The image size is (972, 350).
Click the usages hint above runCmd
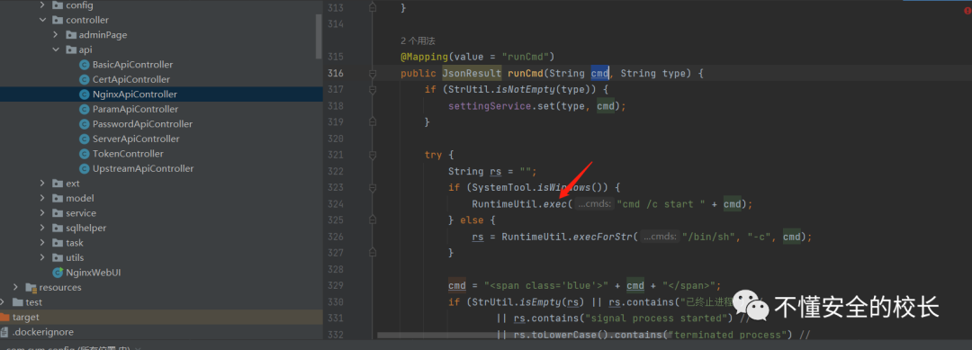click(x=418, y=40)
